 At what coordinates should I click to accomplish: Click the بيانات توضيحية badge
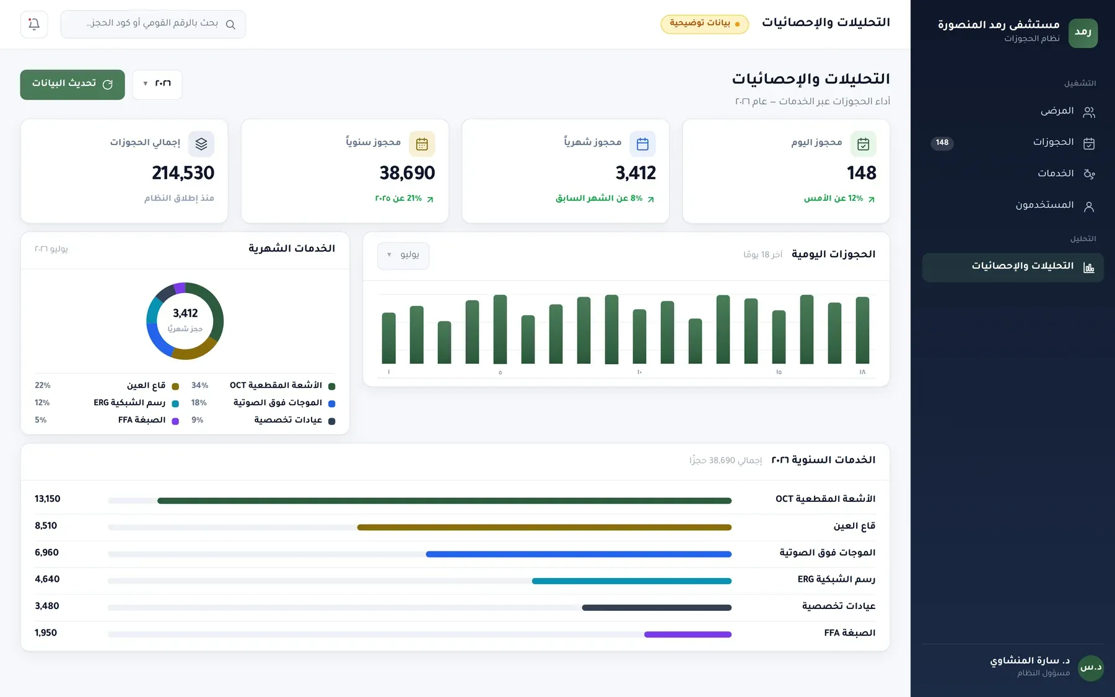[705, 24]
